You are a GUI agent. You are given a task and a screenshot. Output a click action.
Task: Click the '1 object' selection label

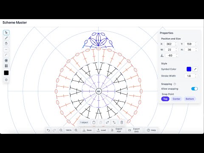[x=84, y=122]
